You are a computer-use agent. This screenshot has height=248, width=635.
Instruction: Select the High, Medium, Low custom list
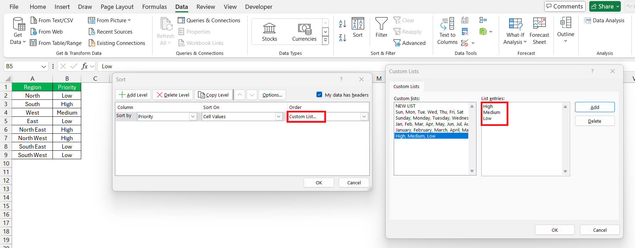click(431, 136)
